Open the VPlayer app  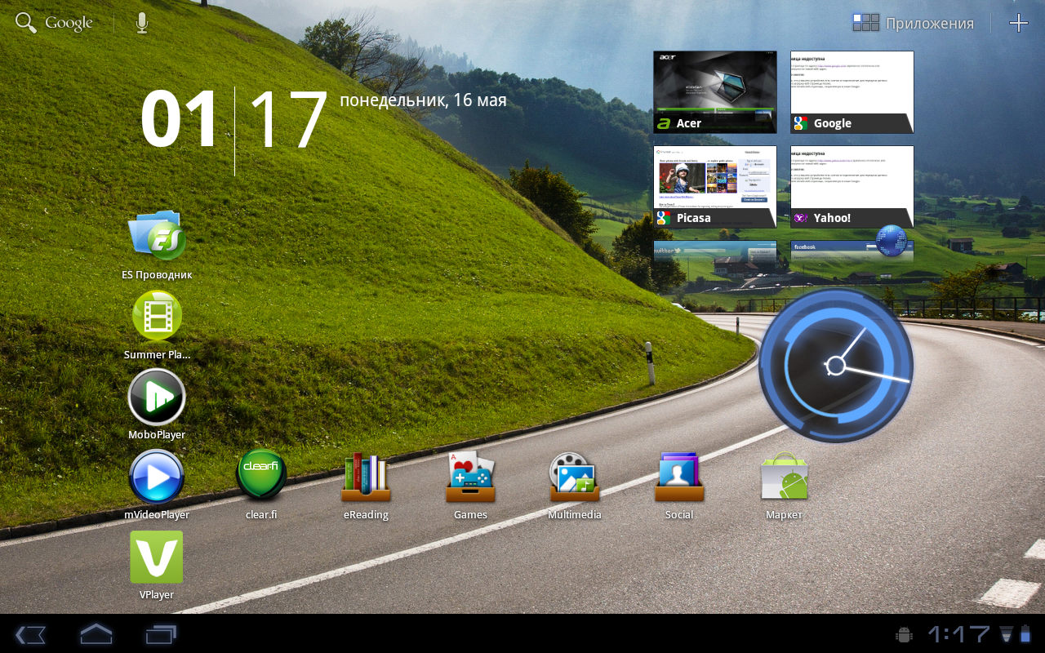click(x=157, y=557)
